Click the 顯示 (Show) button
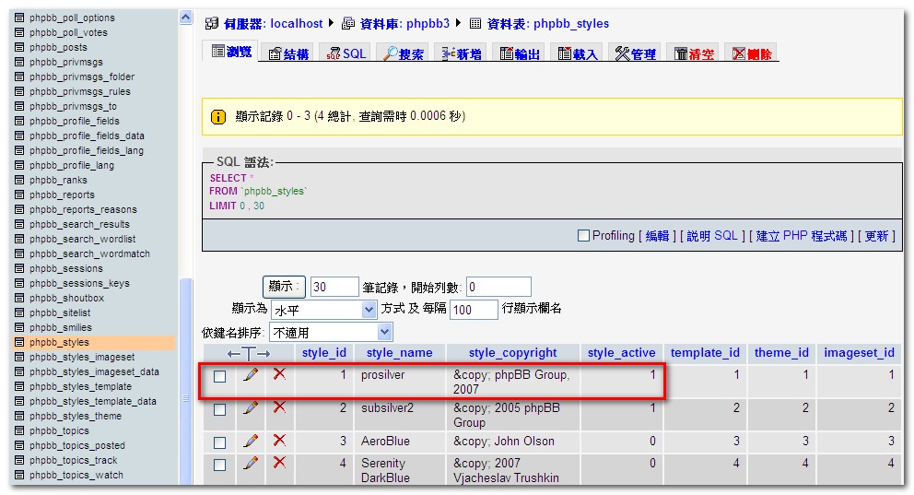This screenshot has width=914, height=495. pyautogui.click(x=284, y=287)
